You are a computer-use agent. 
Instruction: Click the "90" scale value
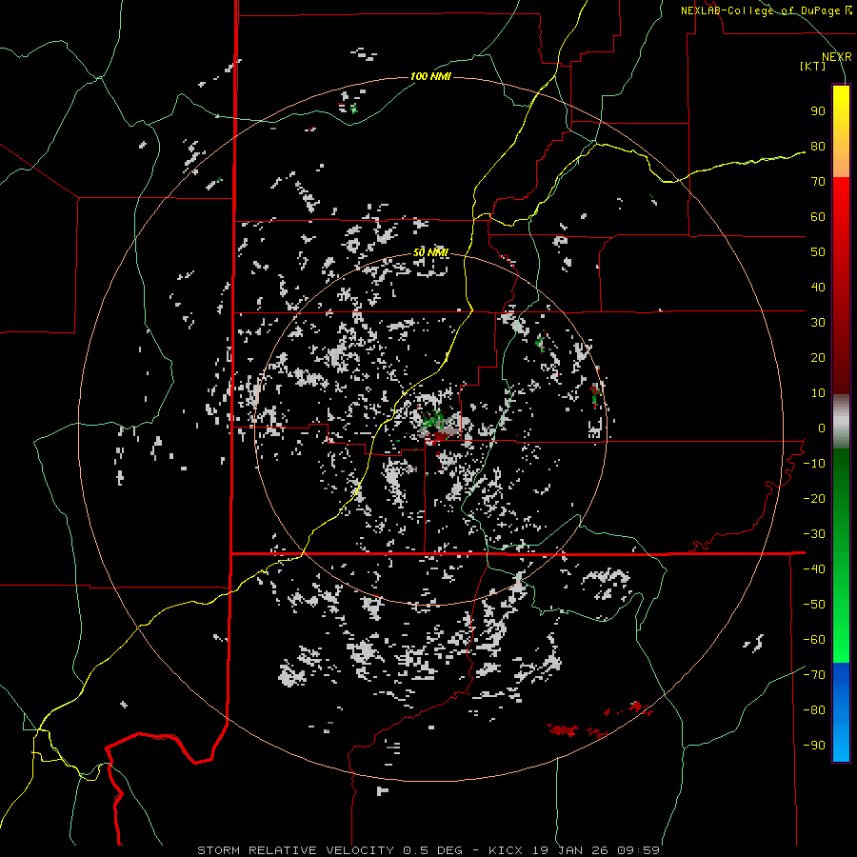[818, 111]
